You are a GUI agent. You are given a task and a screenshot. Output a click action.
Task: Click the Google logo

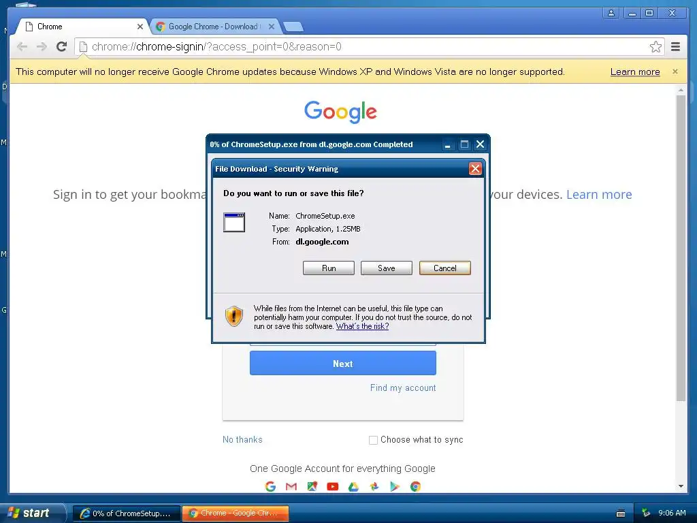click(x=340, y=112)
